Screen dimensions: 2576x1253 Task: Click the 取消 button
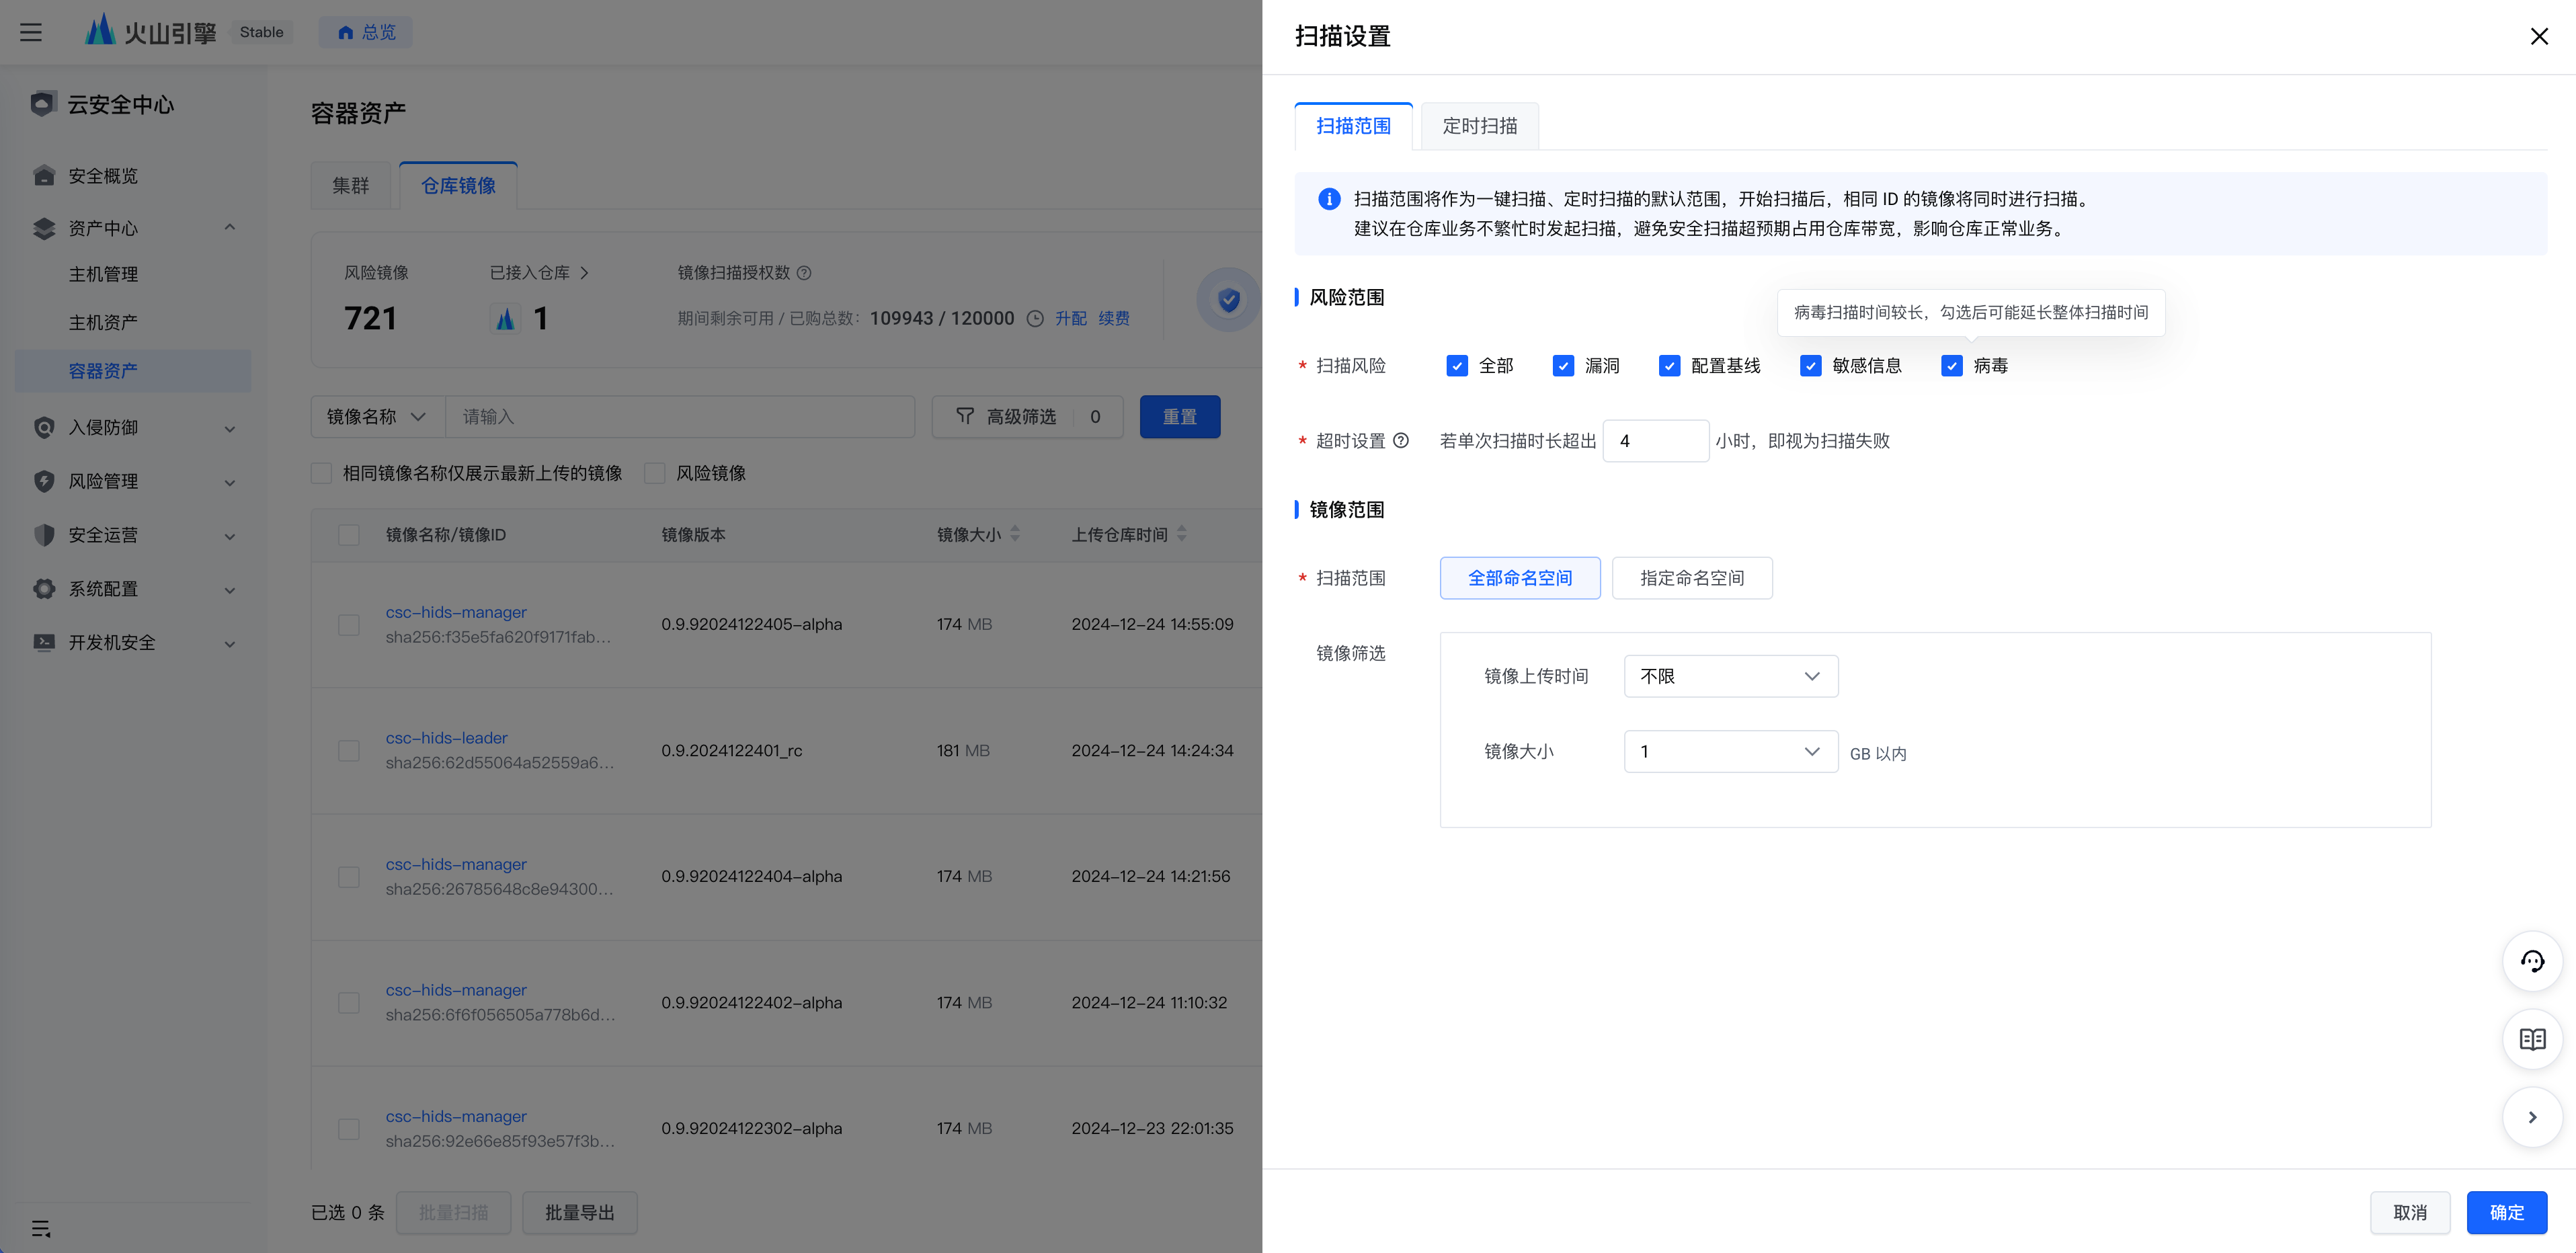(x=2410, y=1212)
